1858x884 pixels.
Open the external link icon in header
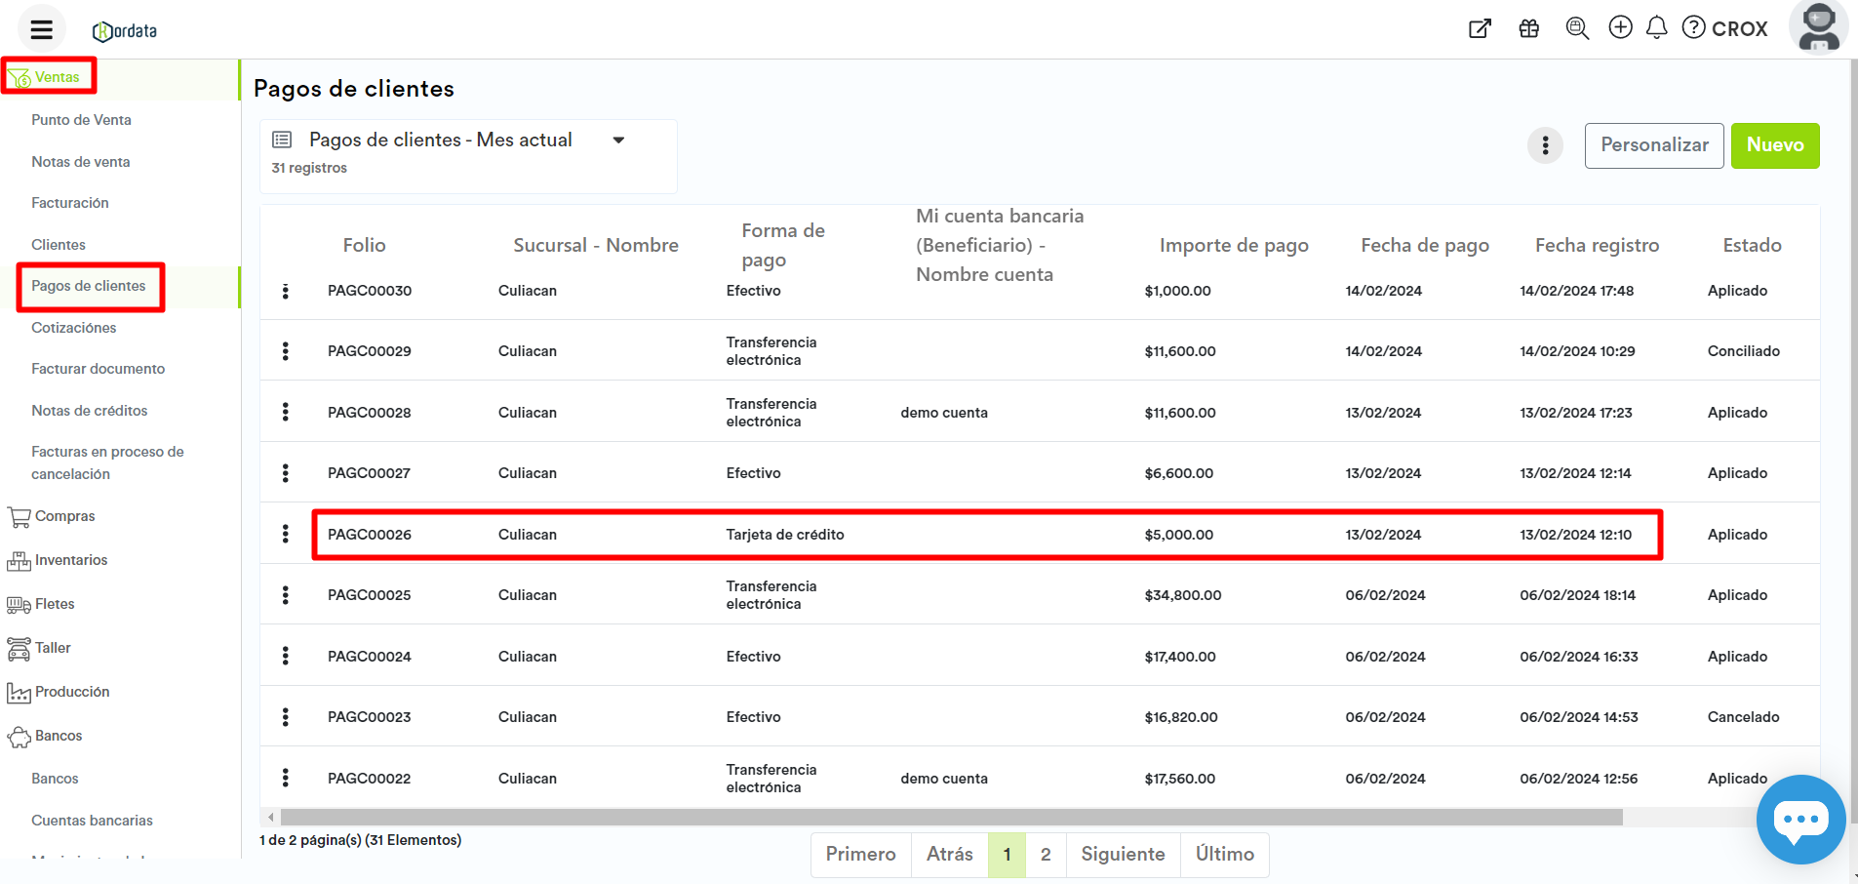click(1480, 28)
